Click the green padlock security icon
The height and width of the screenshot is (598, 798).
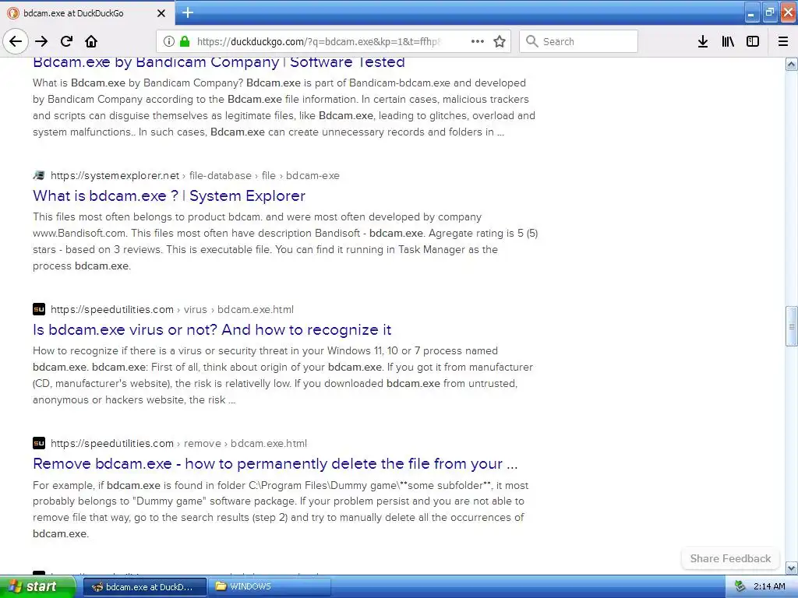tap(185, 42)
